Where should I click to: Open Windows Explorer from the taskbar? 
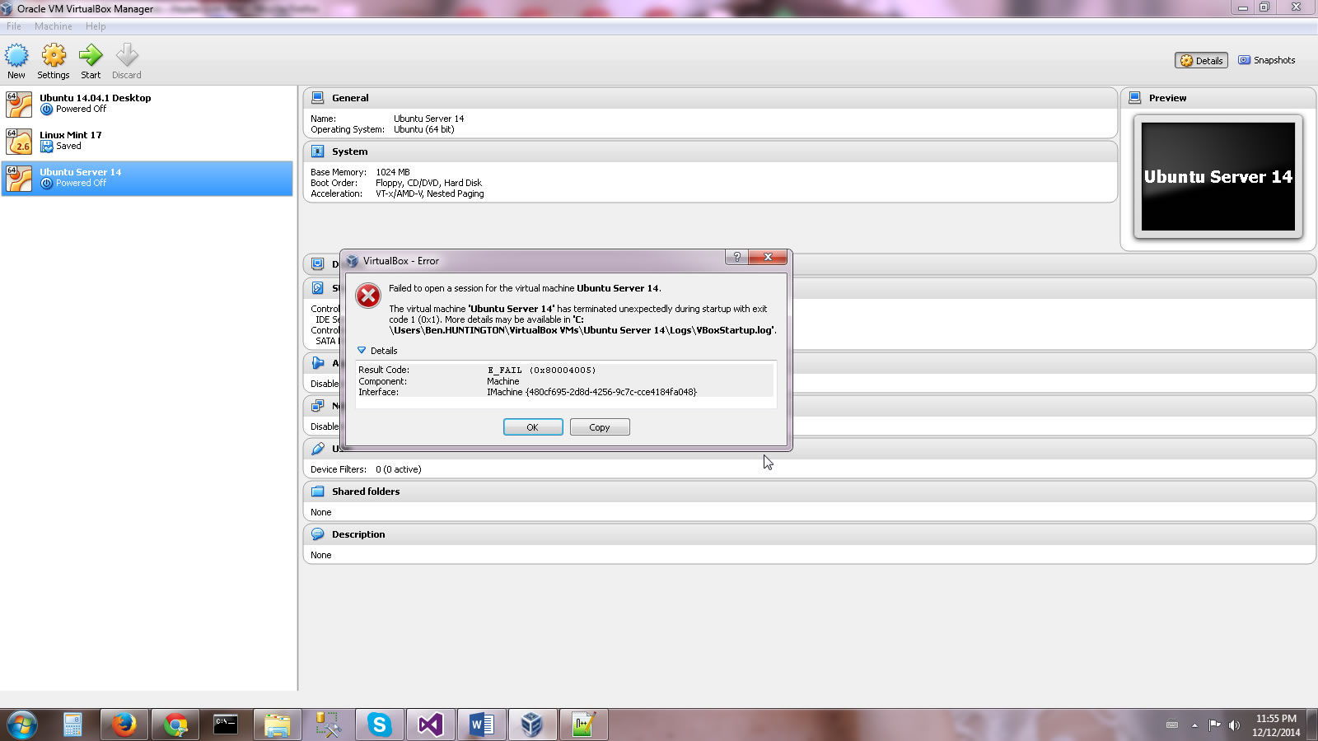click(278, 725)
